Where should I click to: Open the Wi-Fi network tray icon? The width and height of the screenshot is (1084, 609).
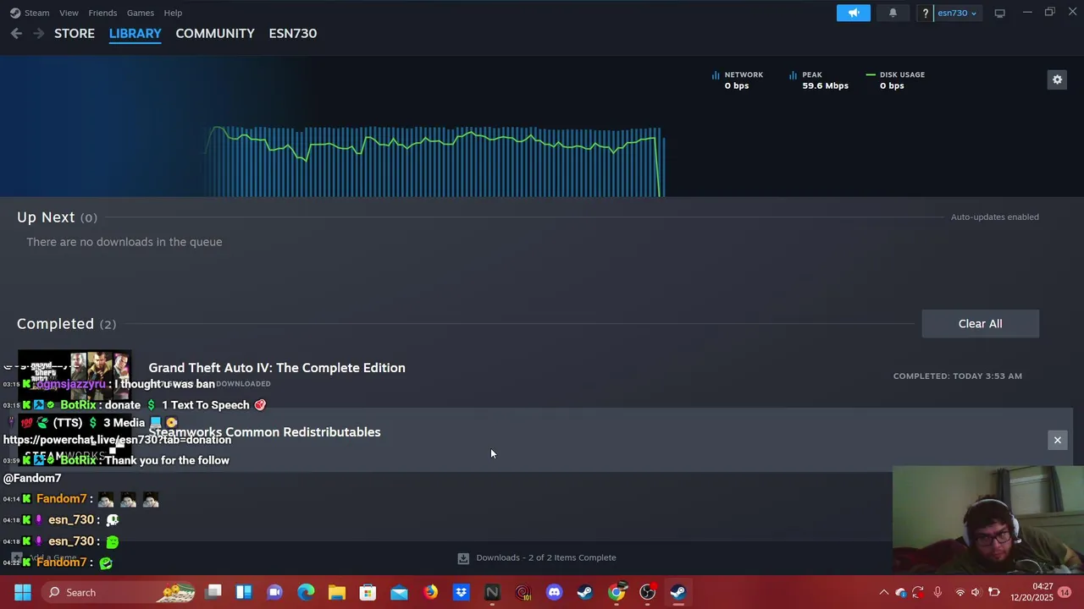[x=960, y=592]
